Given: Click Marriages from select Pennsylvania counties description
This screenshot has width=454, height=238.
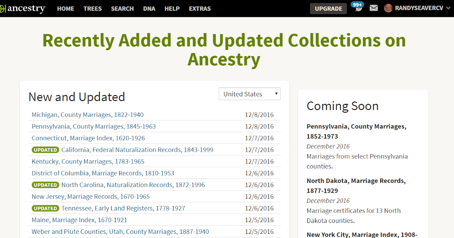Looking at the screenshot, I should pos(357,161).
